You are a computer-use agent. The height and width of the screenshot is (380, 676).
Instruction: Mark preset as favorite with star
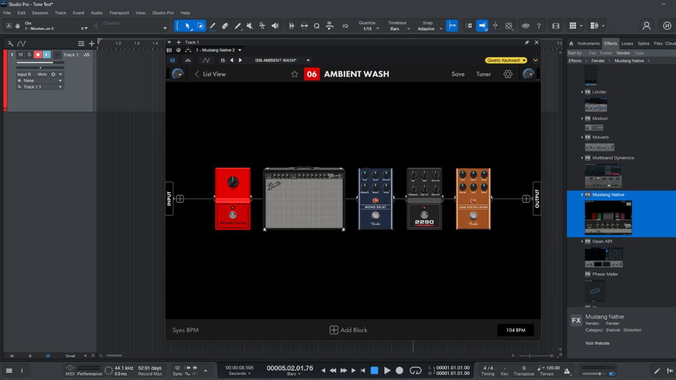(x=294, y=74)
